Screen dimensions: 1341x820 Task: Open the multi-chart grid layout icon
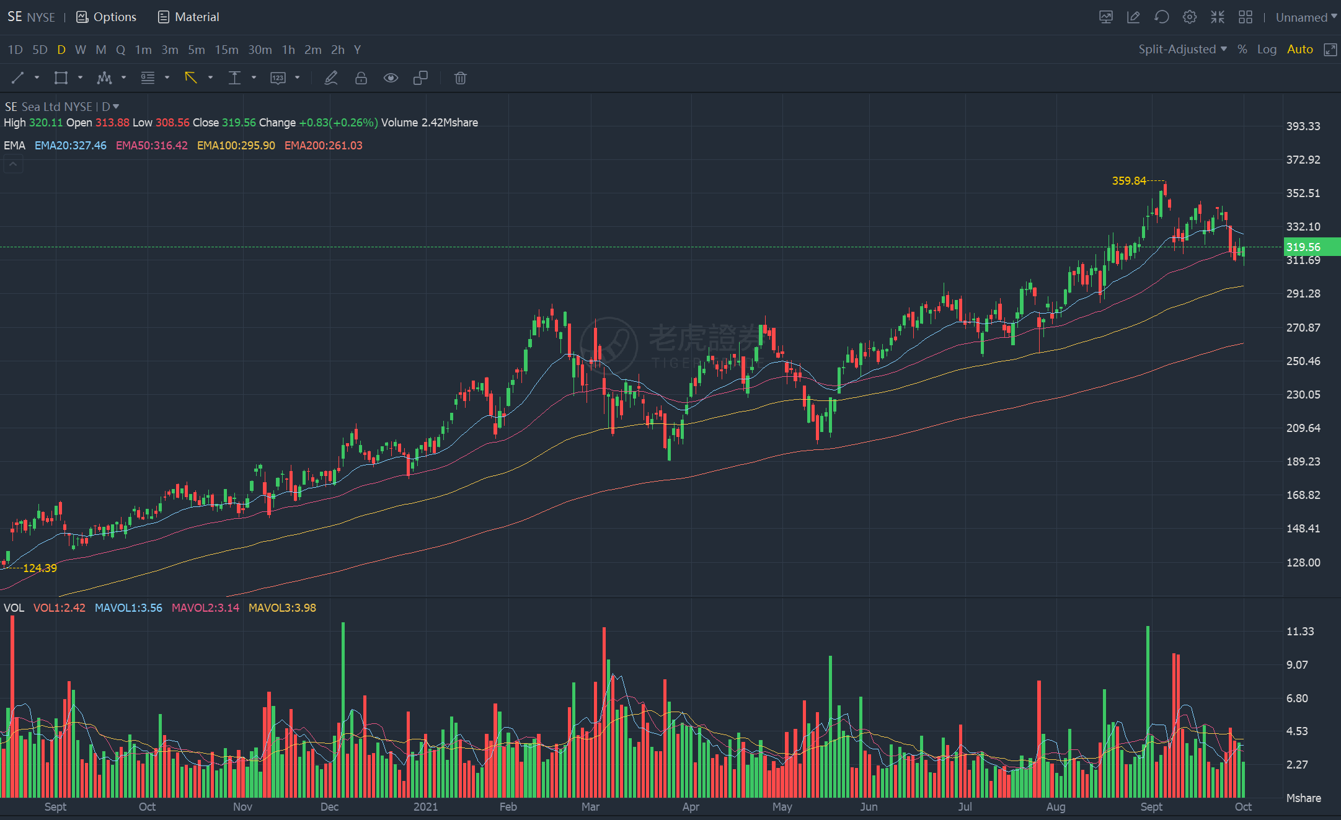[1245, 17]
